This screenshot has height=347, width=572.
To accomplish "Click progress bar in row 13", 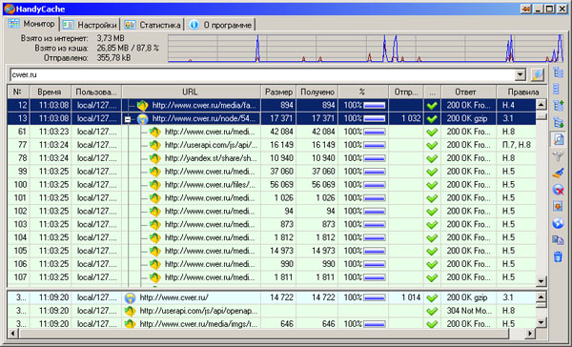I will click(374, 118).
